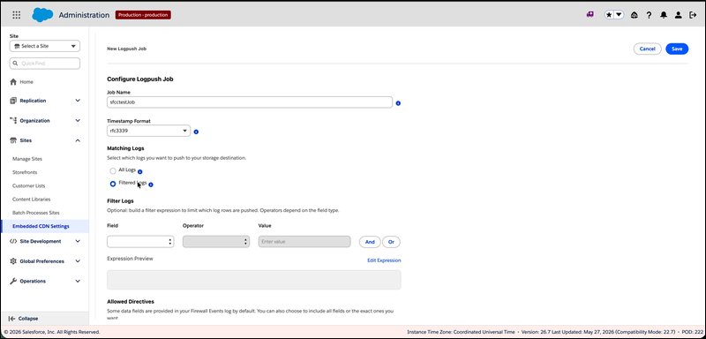Expand the Site Development section chevron

(x=78, y=241)
